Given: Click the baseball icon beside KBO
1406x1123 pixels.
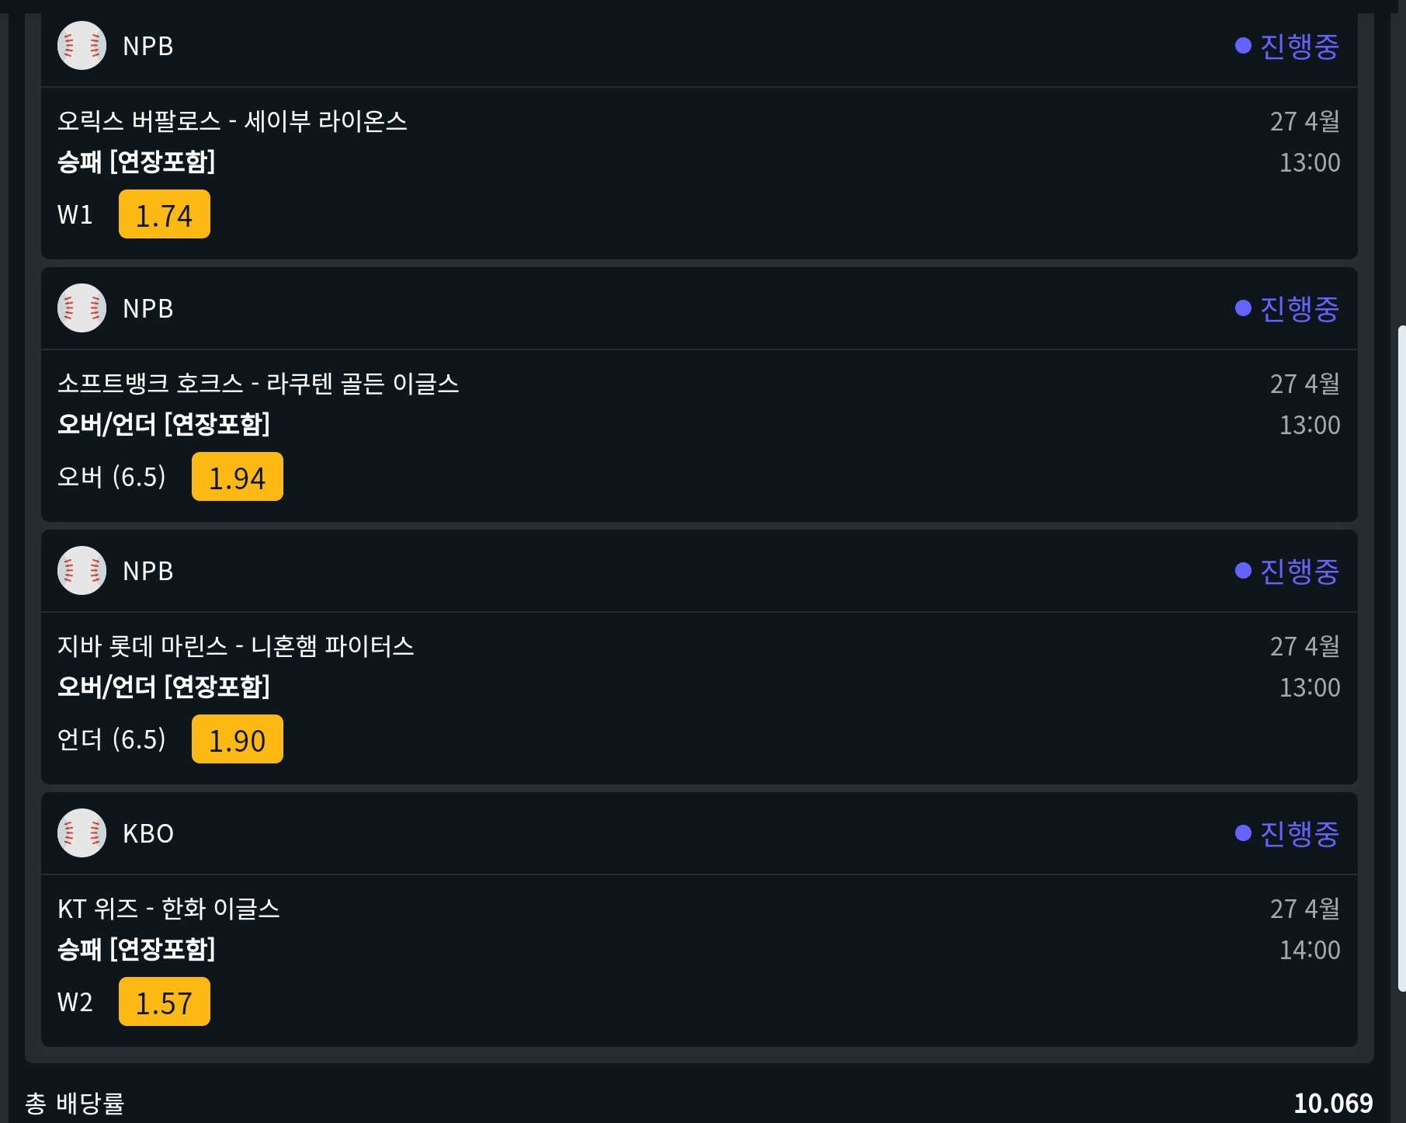Looking at the screenshot, I should coord(82,833).
